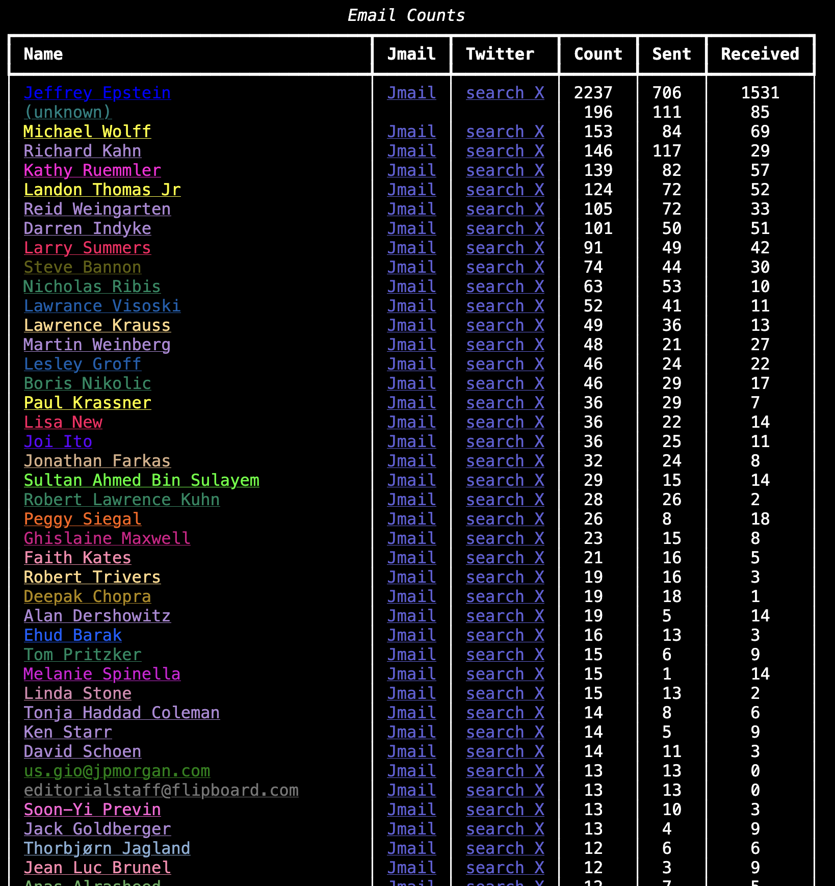Image resolution: width=835 pixels, height=886 pixels.
Task: Click the Lawrence Krauss name link
Action: pyautogui.click(x=97, y=325)
